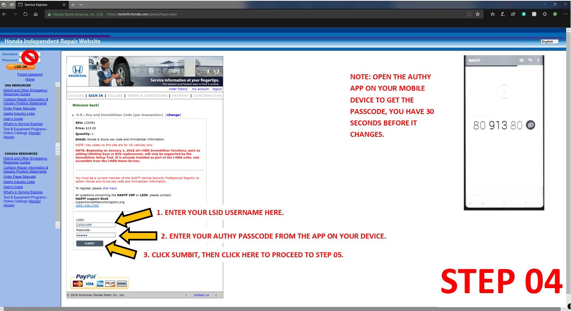Select the CATALOG step tab
The image size is (571, 311).
pyautogui.click(x=76, y=96)
